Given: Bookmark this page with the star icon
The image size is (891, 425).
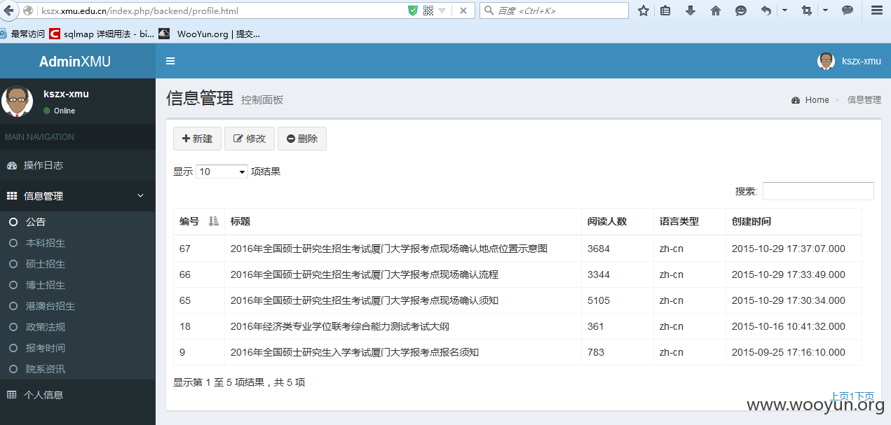Looking at the screenshot, I should 643,11.
